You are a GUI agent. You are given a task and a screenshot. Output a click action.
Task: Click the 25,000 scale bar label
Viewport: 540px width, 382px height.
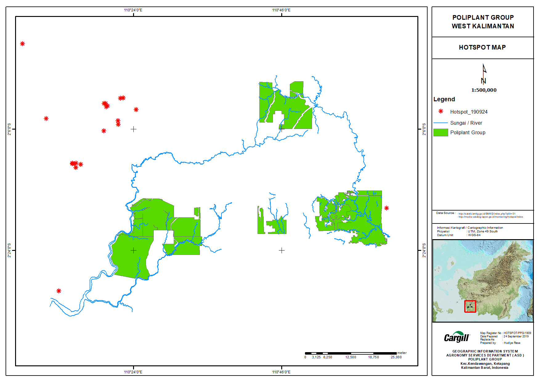[x=396, y=357]
